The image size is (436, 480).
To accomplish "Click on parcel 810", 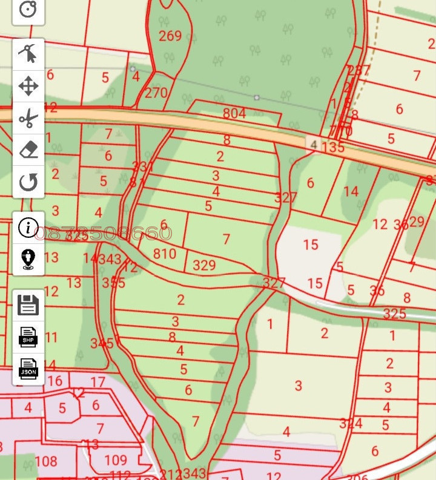I will point(164,254).
